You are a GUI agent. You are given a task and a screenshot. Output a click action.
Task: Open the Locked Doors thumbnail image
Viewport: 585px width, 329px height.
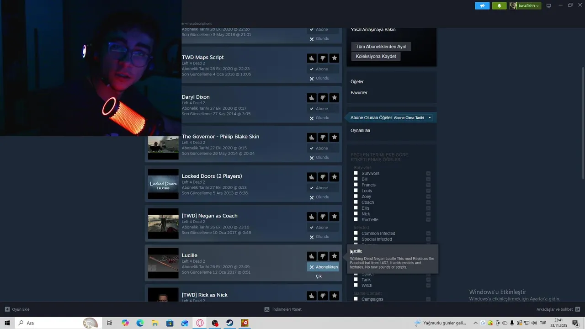163,184
